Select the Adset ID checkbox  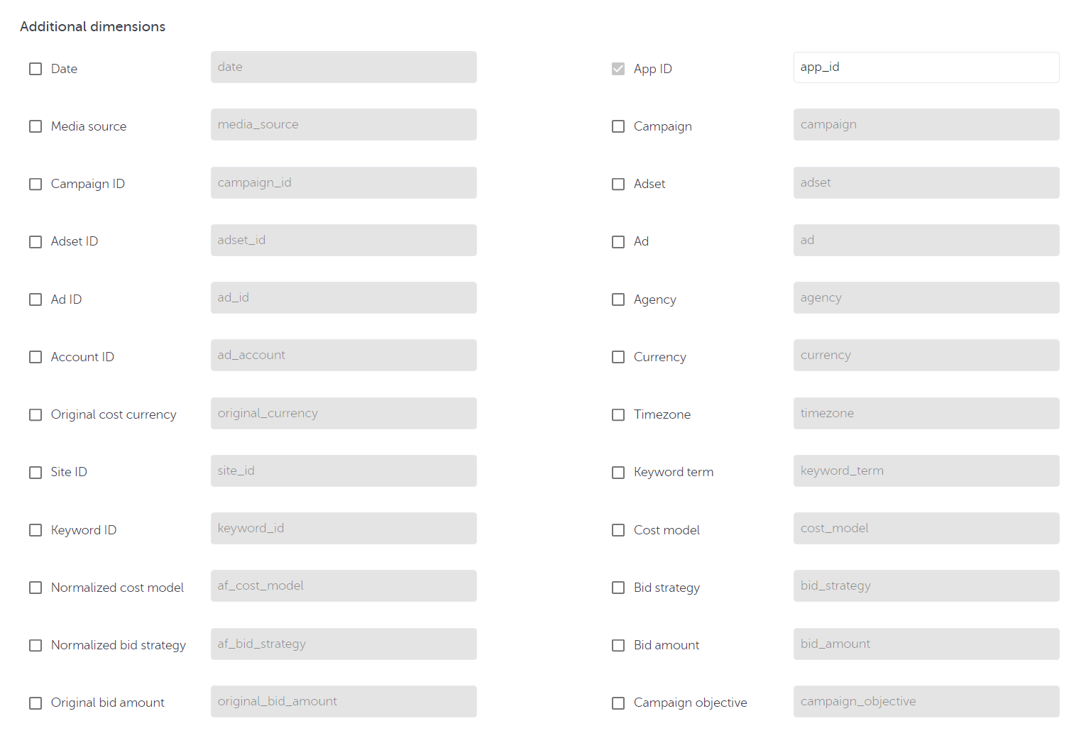click(35, 242)
